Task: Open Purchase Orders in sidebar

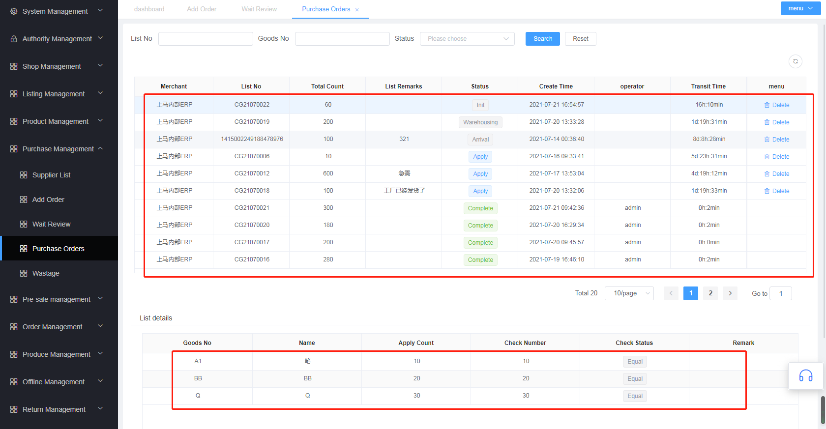Action: pos(58,249)
